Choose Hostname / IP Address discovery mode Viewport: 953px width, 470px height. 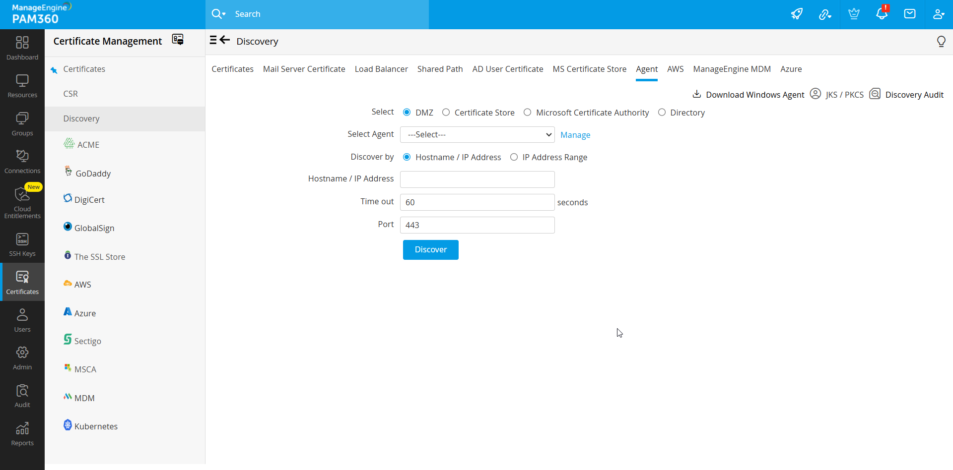[x=407, y=157]
